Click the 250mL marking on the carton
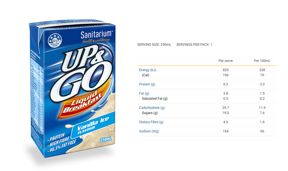288x171 pixels. pos(107,139)
